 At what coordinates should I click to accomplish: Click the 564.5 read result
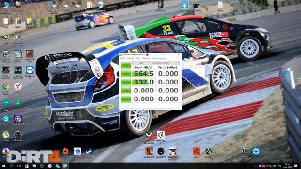pyautogui.click(x=143, y=74)
